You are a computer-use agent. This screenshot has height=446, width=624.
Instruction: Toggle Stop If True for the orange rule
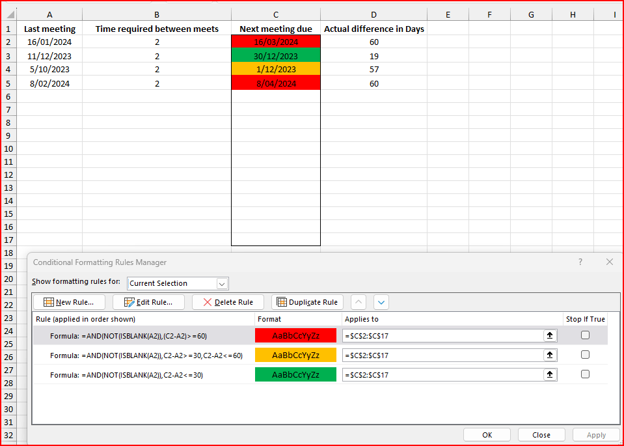click(585, 354)
